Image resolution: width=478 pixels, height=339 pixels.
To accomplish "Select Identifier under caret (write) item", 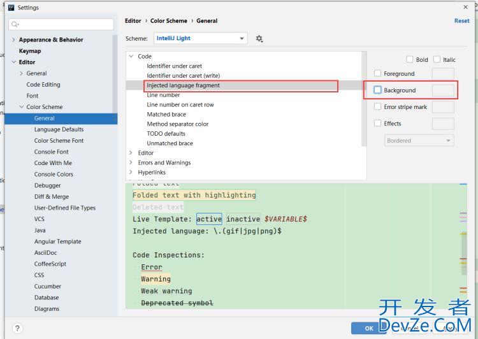I will (x=183, y=75).
